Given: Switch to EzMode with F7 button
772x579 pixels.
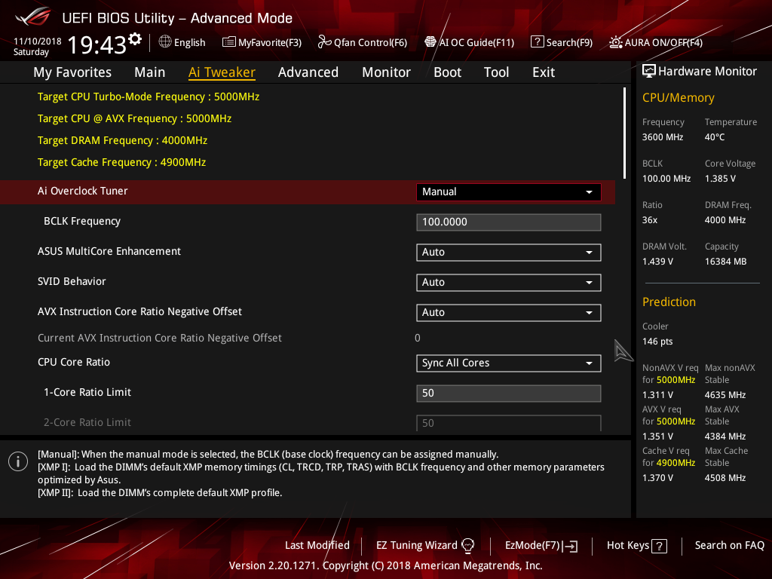Looking at the screenshot, I should coord(541,545).
